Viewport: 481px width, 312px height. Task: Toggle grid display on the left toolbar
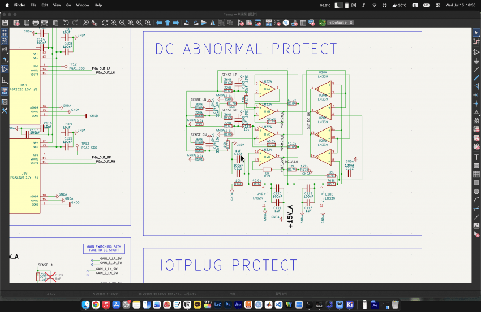[5, 32]
